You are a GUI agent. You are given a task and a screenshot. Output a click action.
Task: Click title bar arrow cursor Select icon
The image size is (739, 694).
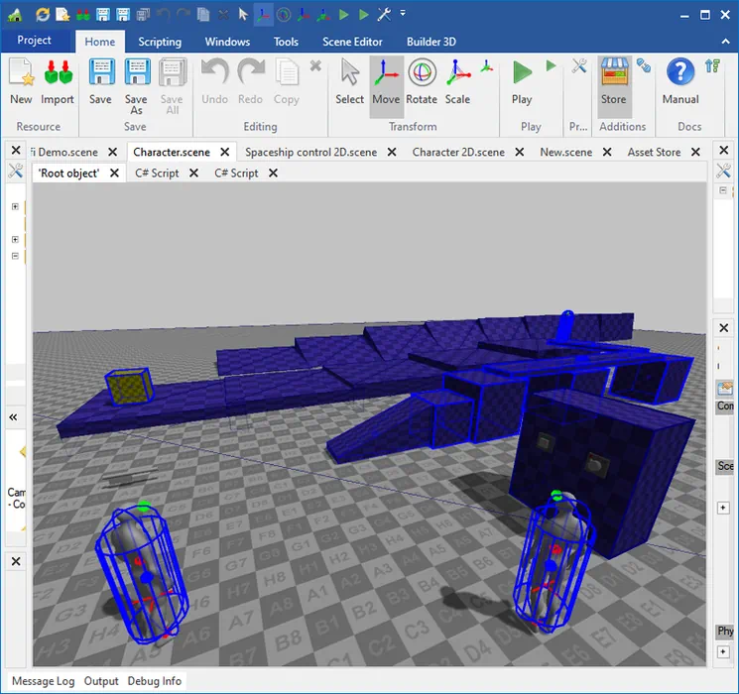point(243,15)
